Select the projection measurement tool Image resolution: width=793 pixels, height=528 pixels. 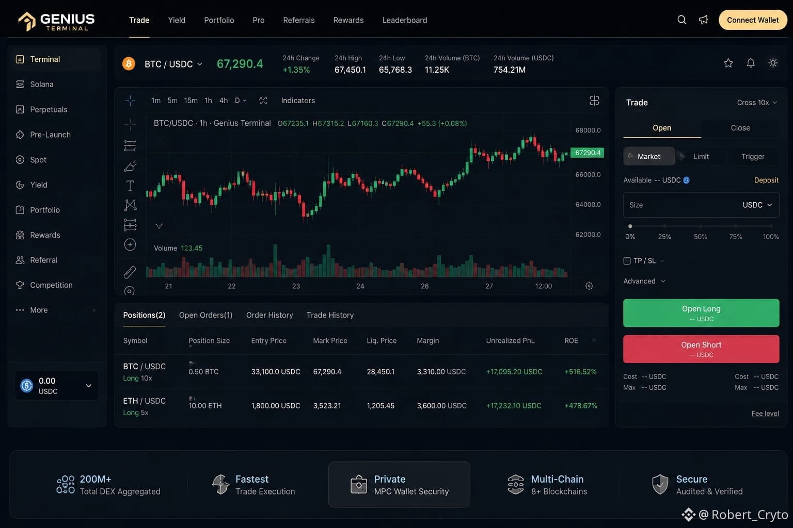coord(130,225)
